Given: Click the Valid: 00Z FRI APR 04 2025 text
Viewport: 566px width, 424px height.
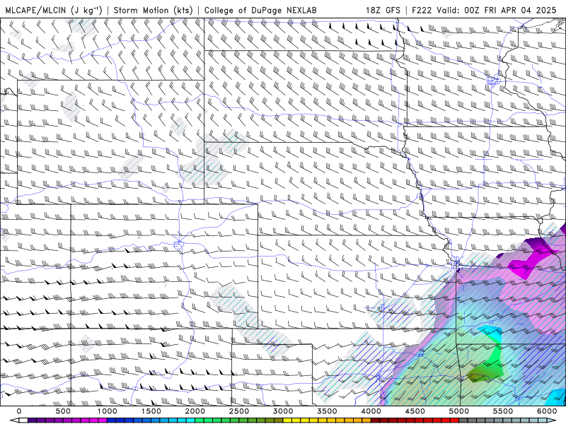Looking at the screenshot, I should 497,10.
